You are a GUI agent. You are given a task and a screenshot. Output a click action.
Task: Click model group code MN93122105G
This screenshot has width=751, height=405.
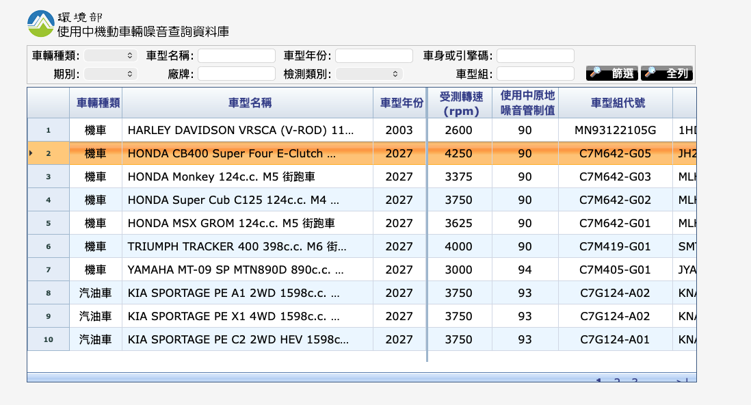coord(615,131)
